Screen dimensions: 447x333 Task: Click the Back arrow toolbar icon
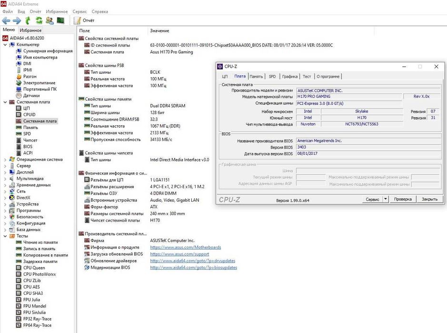[x=6, y=20]
